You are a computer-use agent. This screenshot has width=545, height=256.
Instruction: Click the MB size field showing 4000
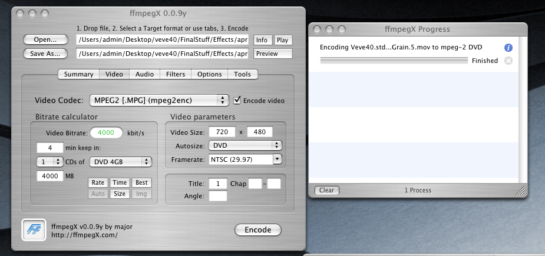pos(50,176)
